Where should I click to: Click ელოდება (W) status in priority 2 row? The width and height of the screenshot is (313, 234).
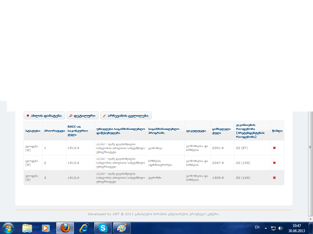32,163
